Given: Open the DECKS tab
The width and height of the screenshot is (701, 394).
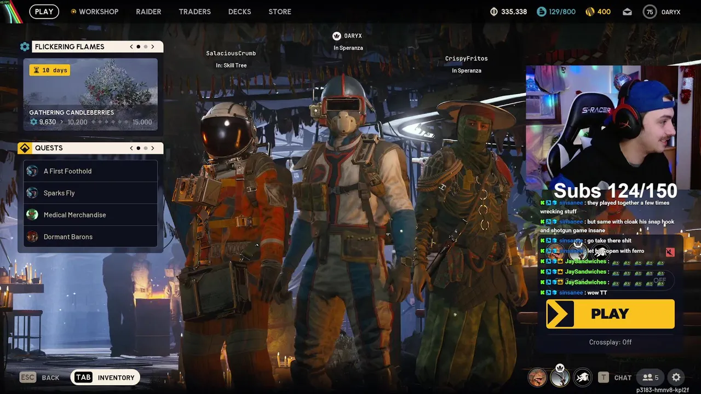Looking at the screenshot, I should tap(239, 11).
